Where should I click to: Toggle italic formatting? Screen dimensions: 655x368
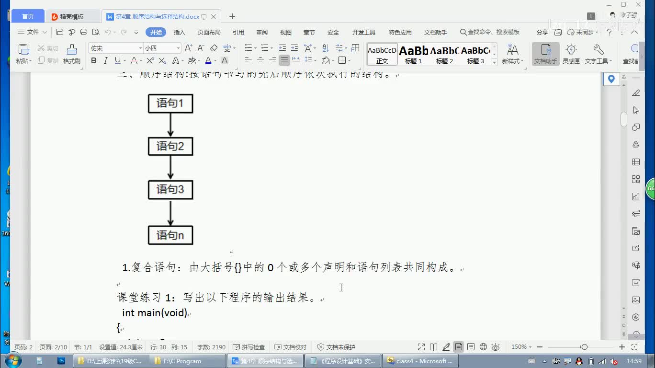click(105, 60)
